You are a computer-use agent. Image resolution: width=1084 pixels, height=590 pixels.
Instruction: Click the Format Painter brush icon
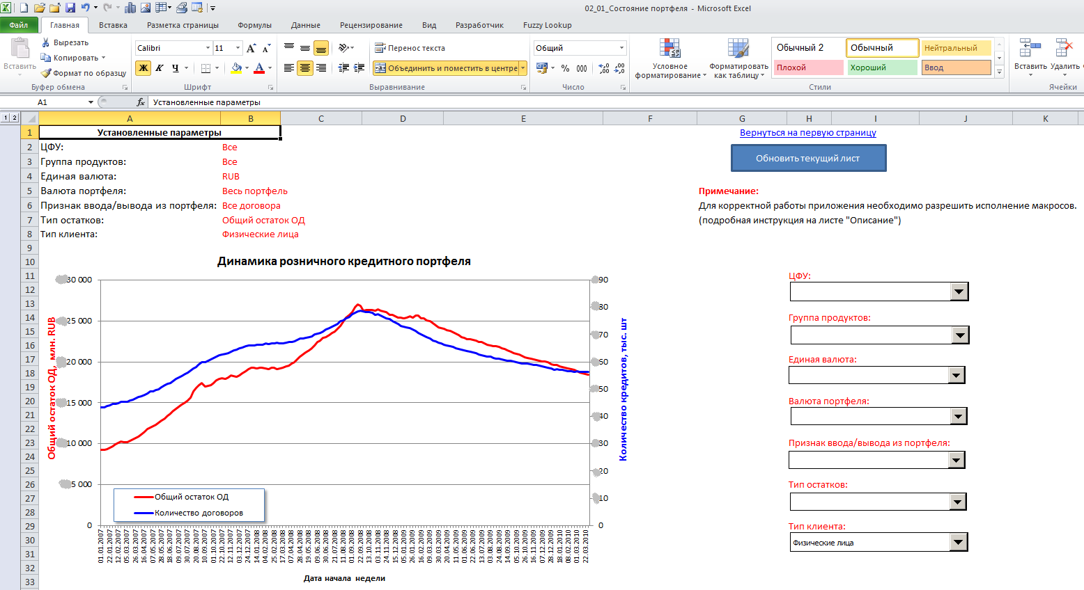pos(46,73)
